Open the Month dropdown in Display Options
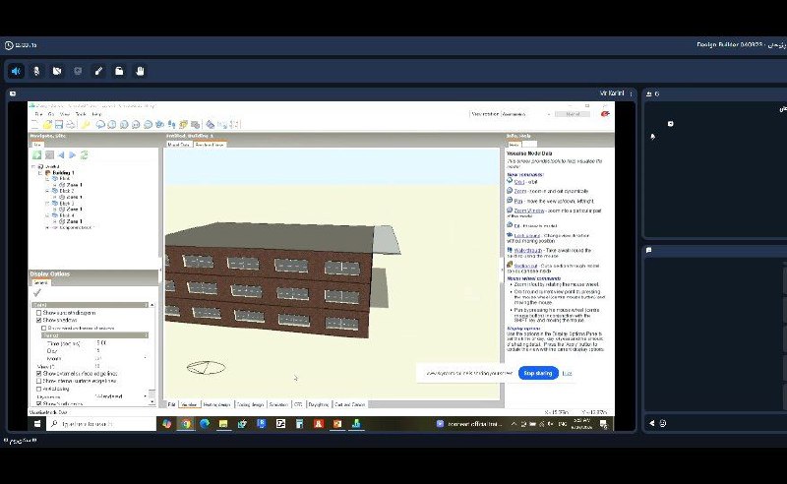Image resolution: width=787 pixels, height=484 pixels. point(146,358)
